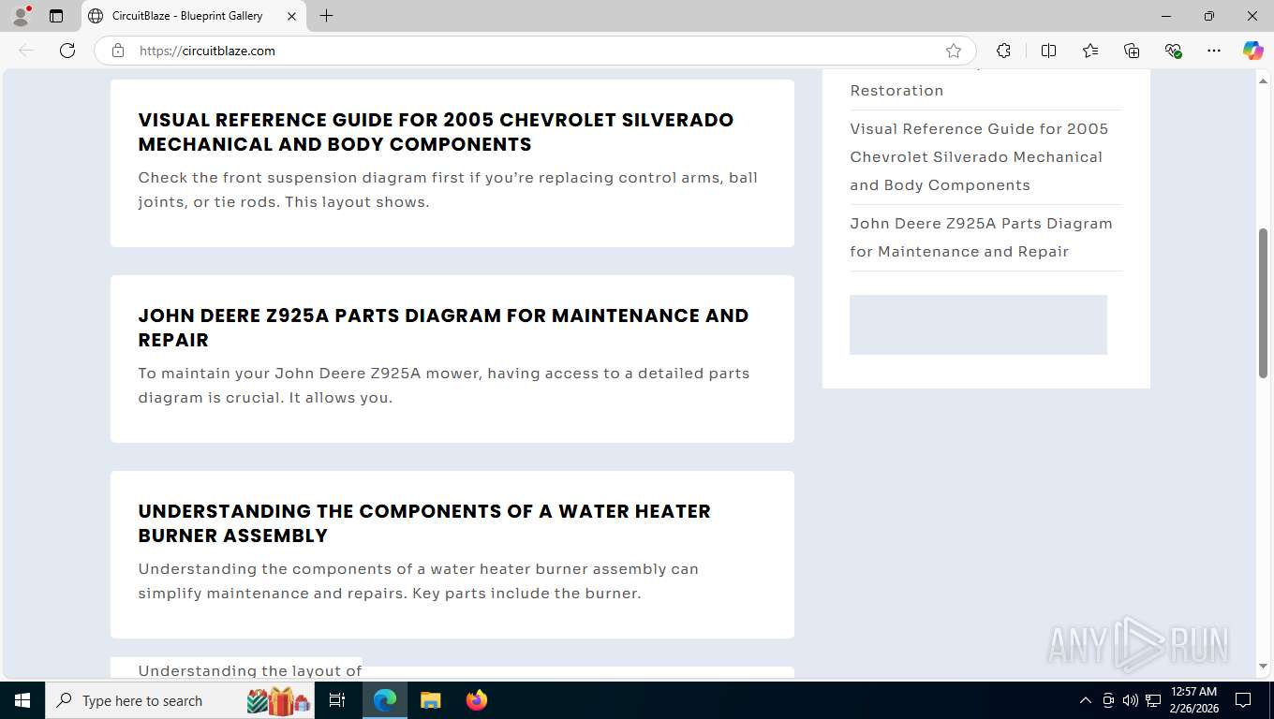This screenshot has width=1274, height=719.
Task: Open sidebar link Visual Reference Guide for 2005 Chevrolet Silverado
Action: pyautogui.click(x=979, y=157)
